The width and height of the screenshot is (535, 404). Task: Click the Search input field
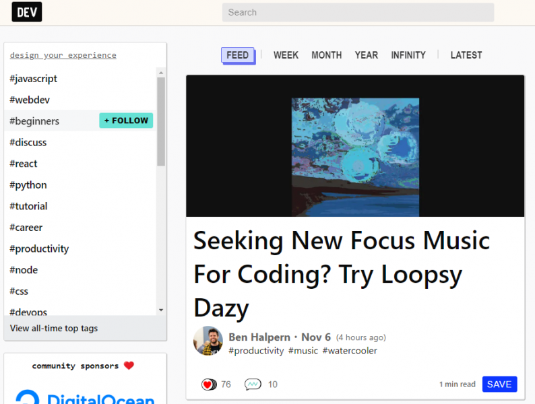click(x=358, y=12)
